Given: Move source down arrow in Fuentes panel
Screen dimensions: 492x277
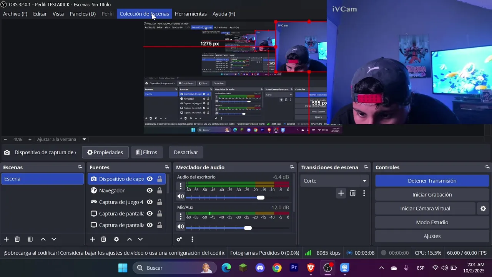Looking at the screenshot, I should 140,239.
